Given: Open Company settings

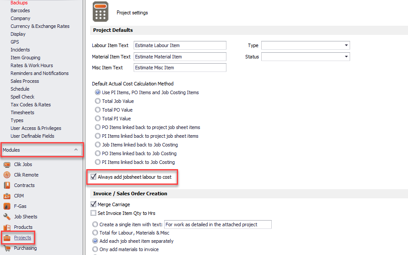Looking at the screenshot, I should tap(20, 18).
